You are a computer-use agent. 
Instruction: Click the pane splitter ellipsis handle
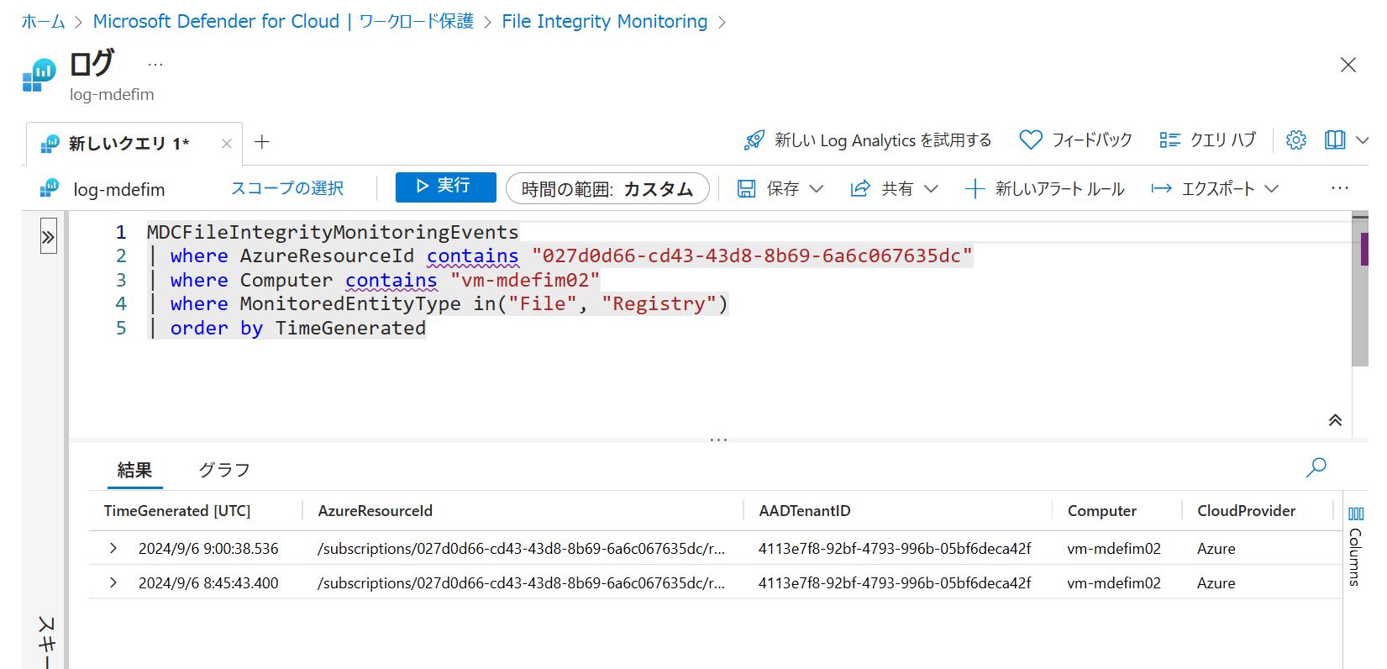(x=718, y=440)
